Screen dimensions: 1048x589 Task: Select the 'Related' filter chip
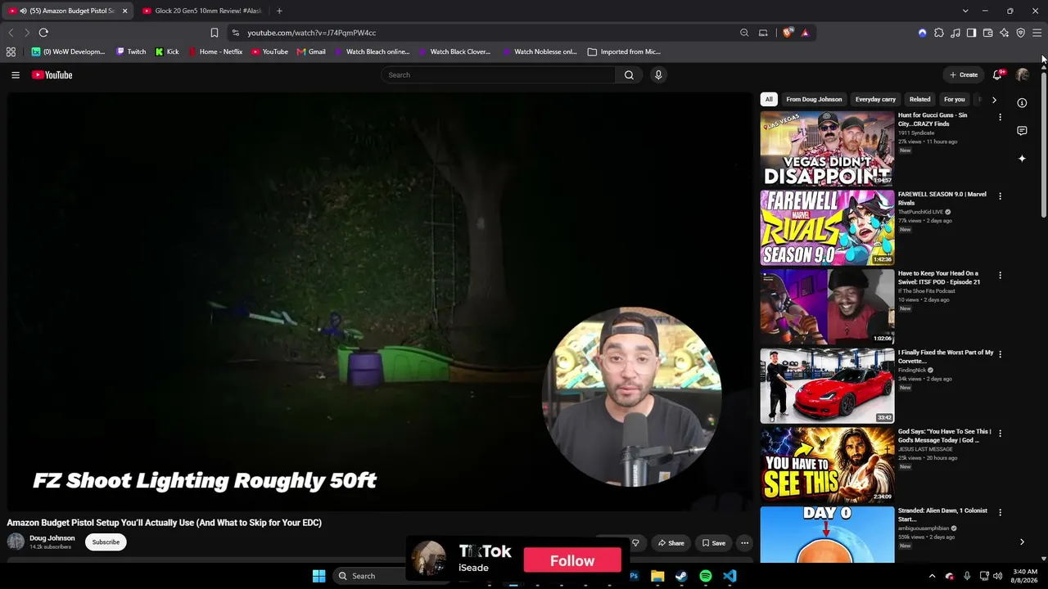tap(919, 99)
